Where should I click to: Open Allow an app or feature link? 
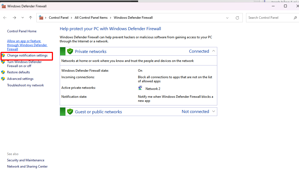point(27,45)
